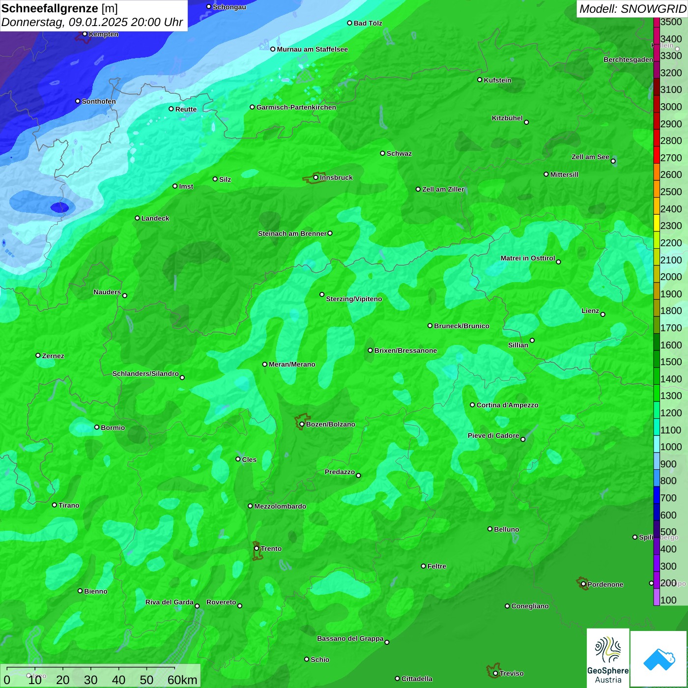Click the Schwaz marker dot
The width and height of the screenshot is (688, 688).
pyautogui.click(x=383, y=153)
